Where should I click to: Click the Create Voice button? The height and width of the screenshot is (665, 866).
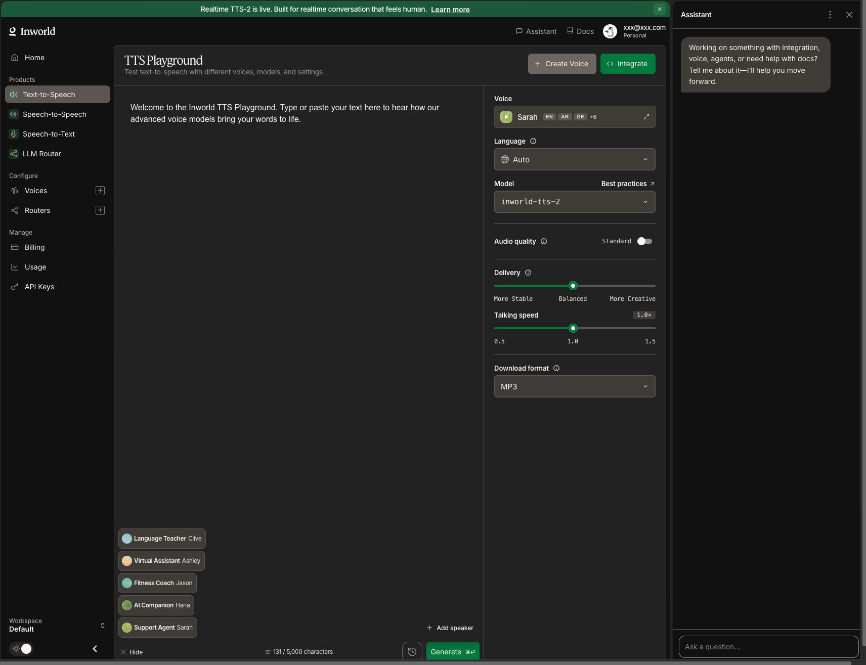[x=562, y=64]
